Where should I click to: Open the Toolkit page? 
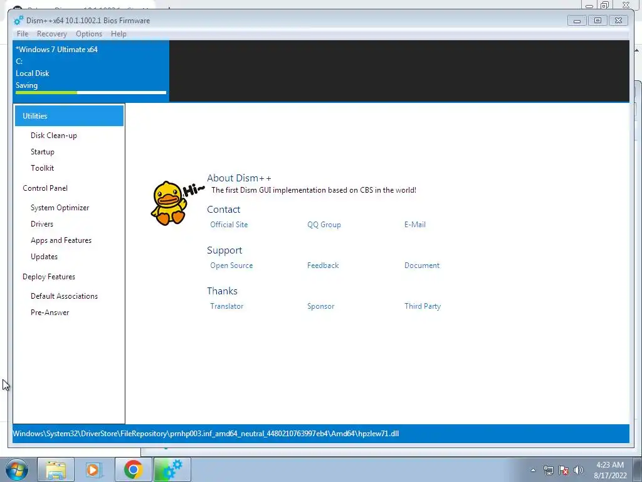42,168
